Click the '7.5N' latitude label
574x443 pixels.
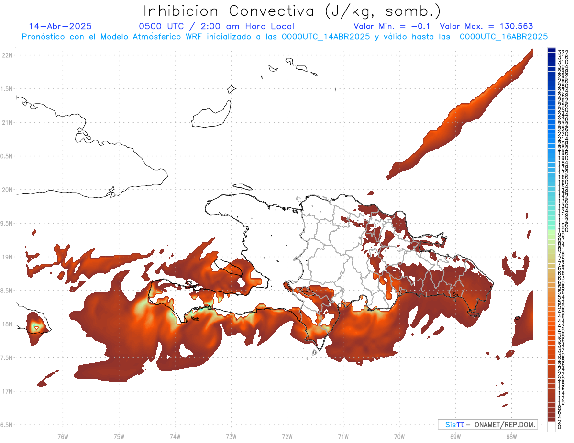[6, 357]
